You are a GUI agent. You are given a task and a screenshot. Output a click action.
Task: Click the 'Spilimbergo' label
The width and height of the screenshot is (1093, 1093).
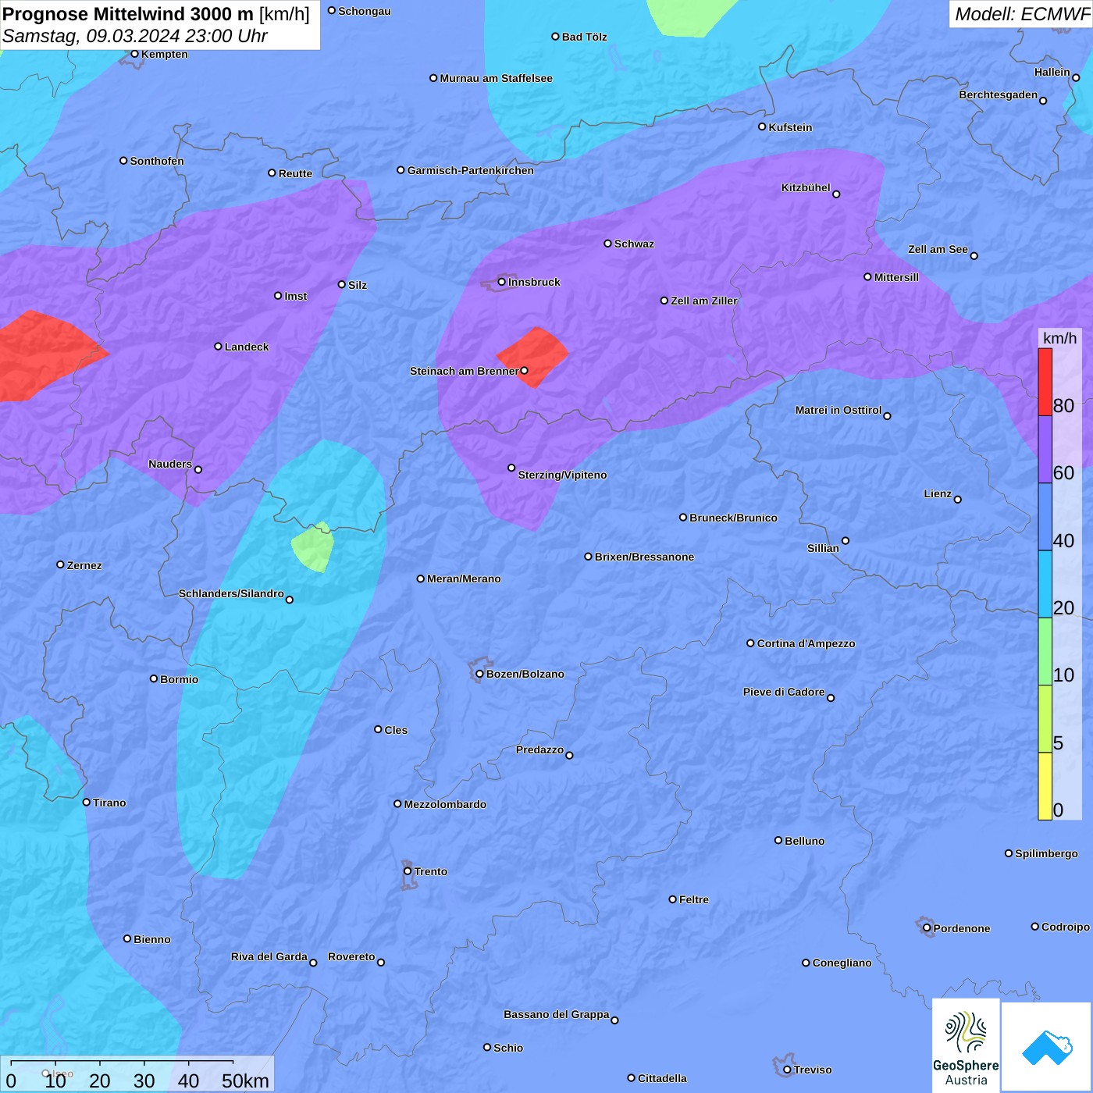click(1046, 853)
